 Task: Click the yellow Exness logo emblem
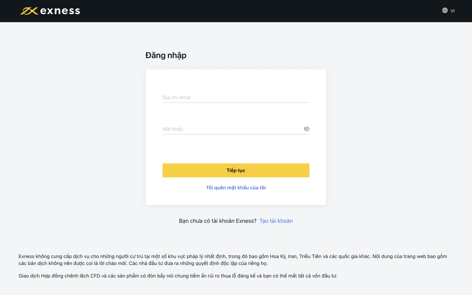tap(29, 11)
